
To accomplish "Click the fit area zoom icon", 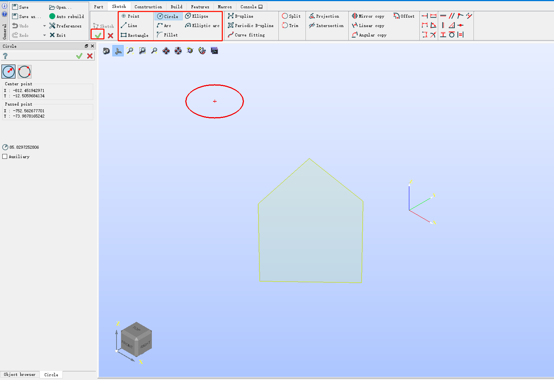I will click(x=142, y=51).
